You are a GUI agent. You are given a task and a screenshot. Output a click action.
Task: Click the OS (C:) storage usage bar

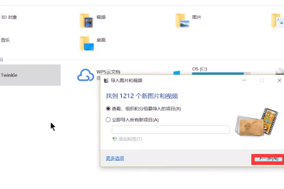point(221,73)
